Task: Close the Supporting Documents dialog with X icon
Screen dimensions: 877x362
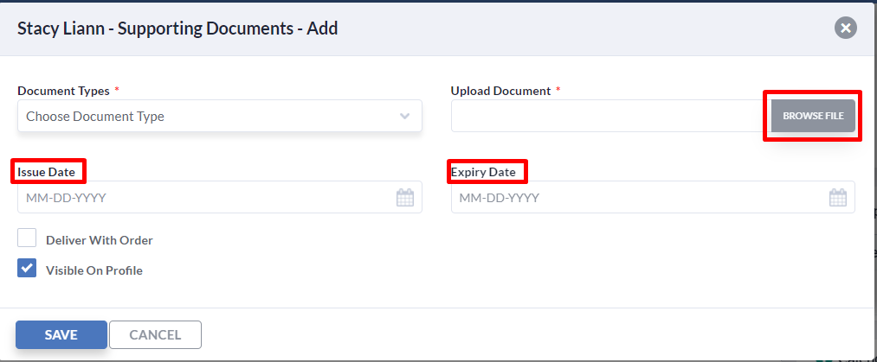Action: (846, 28)
